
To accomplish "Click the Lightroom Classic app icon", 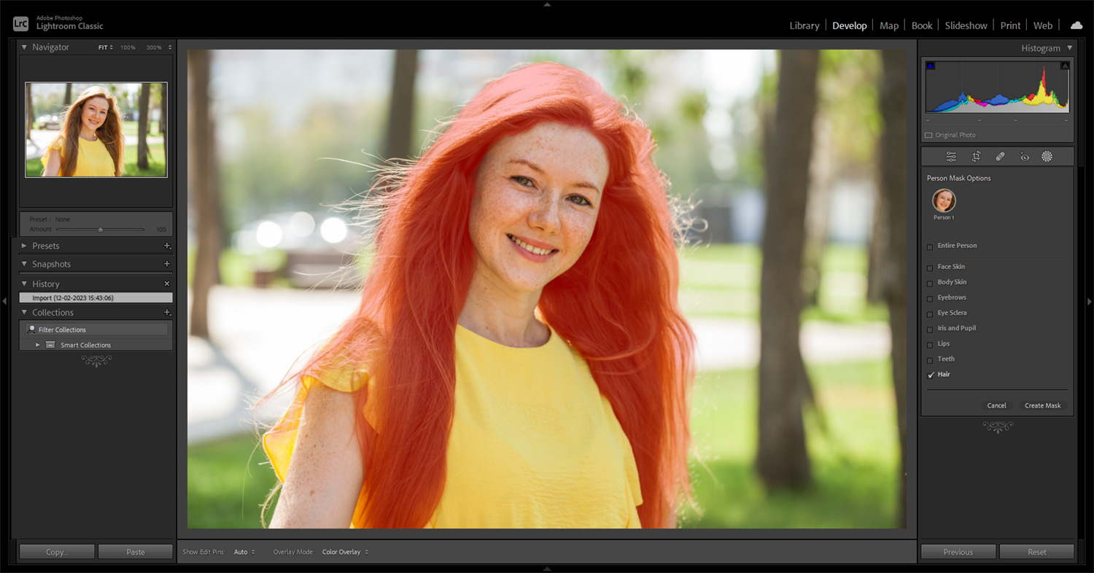I will [x=20, y=23].
